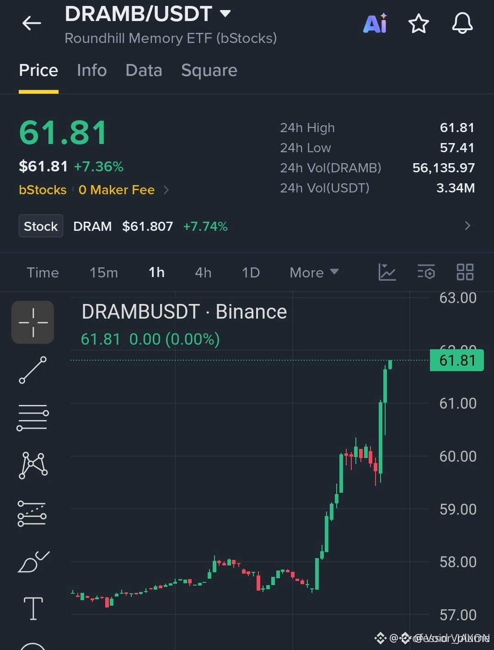Select the trend line drawing tool
The width and height of the screenshot is (494, 650).
coord(33,370)
